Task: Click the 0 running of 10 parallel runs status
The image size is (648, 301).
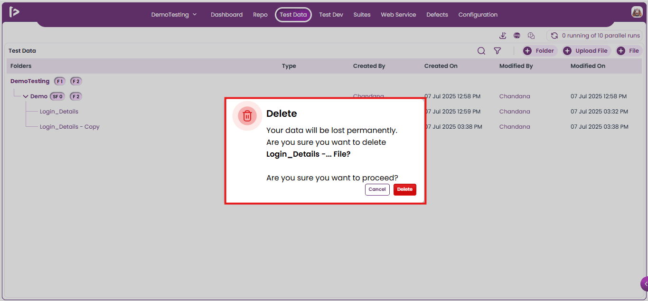Action: pyautogui.click(x=601, y=36)
